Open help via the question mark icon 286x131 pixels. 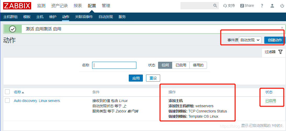262,6
